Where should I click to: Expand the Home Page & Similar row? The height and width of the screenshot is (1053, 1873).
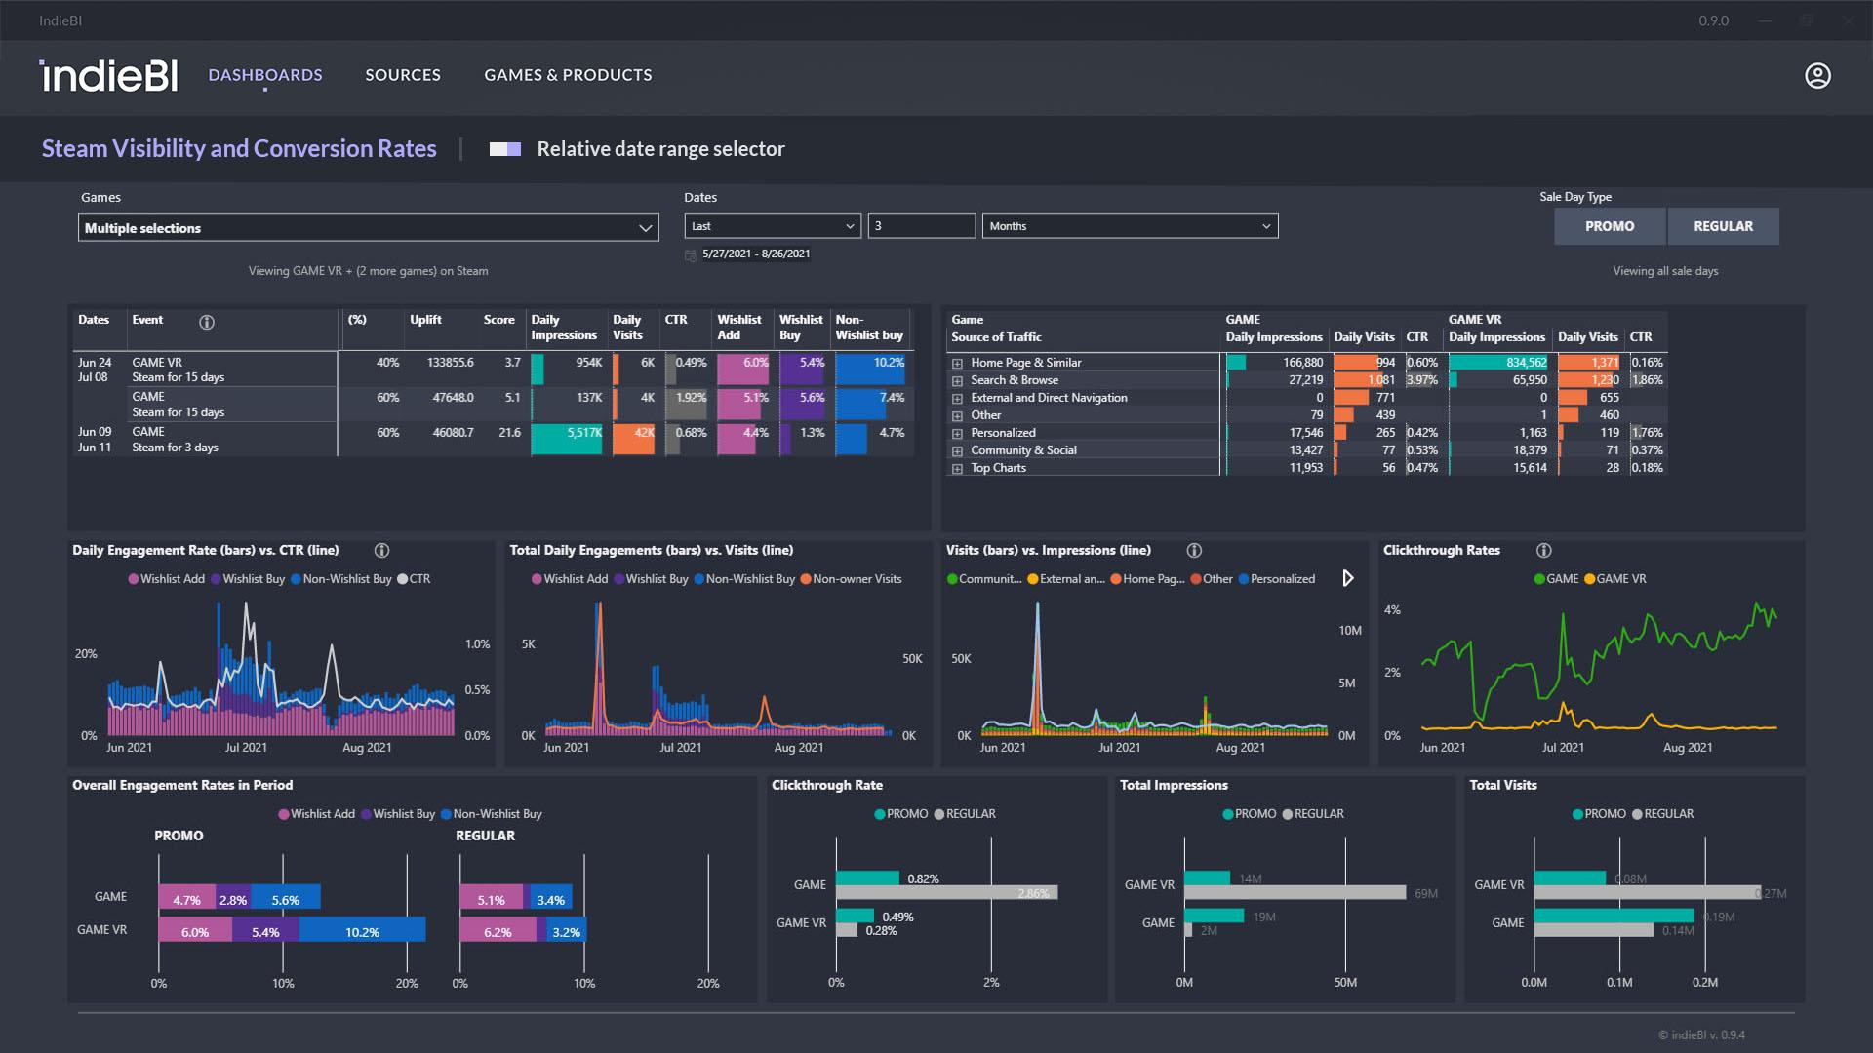pyautogui.click(x=958, y=364)
